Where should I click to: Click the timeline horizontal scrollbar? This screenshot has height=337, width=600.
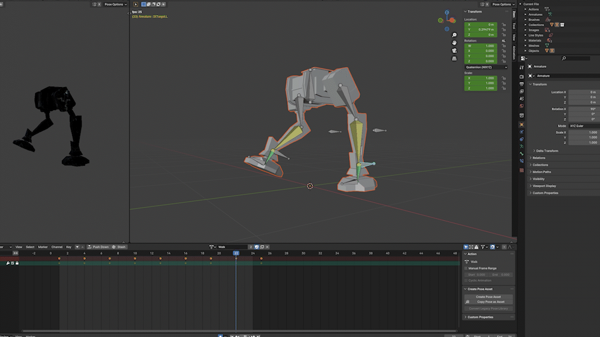pos(240,331)
